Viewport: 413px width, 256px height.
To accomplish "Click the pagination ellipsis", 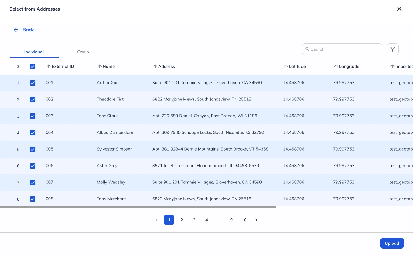I will point(219,220).
